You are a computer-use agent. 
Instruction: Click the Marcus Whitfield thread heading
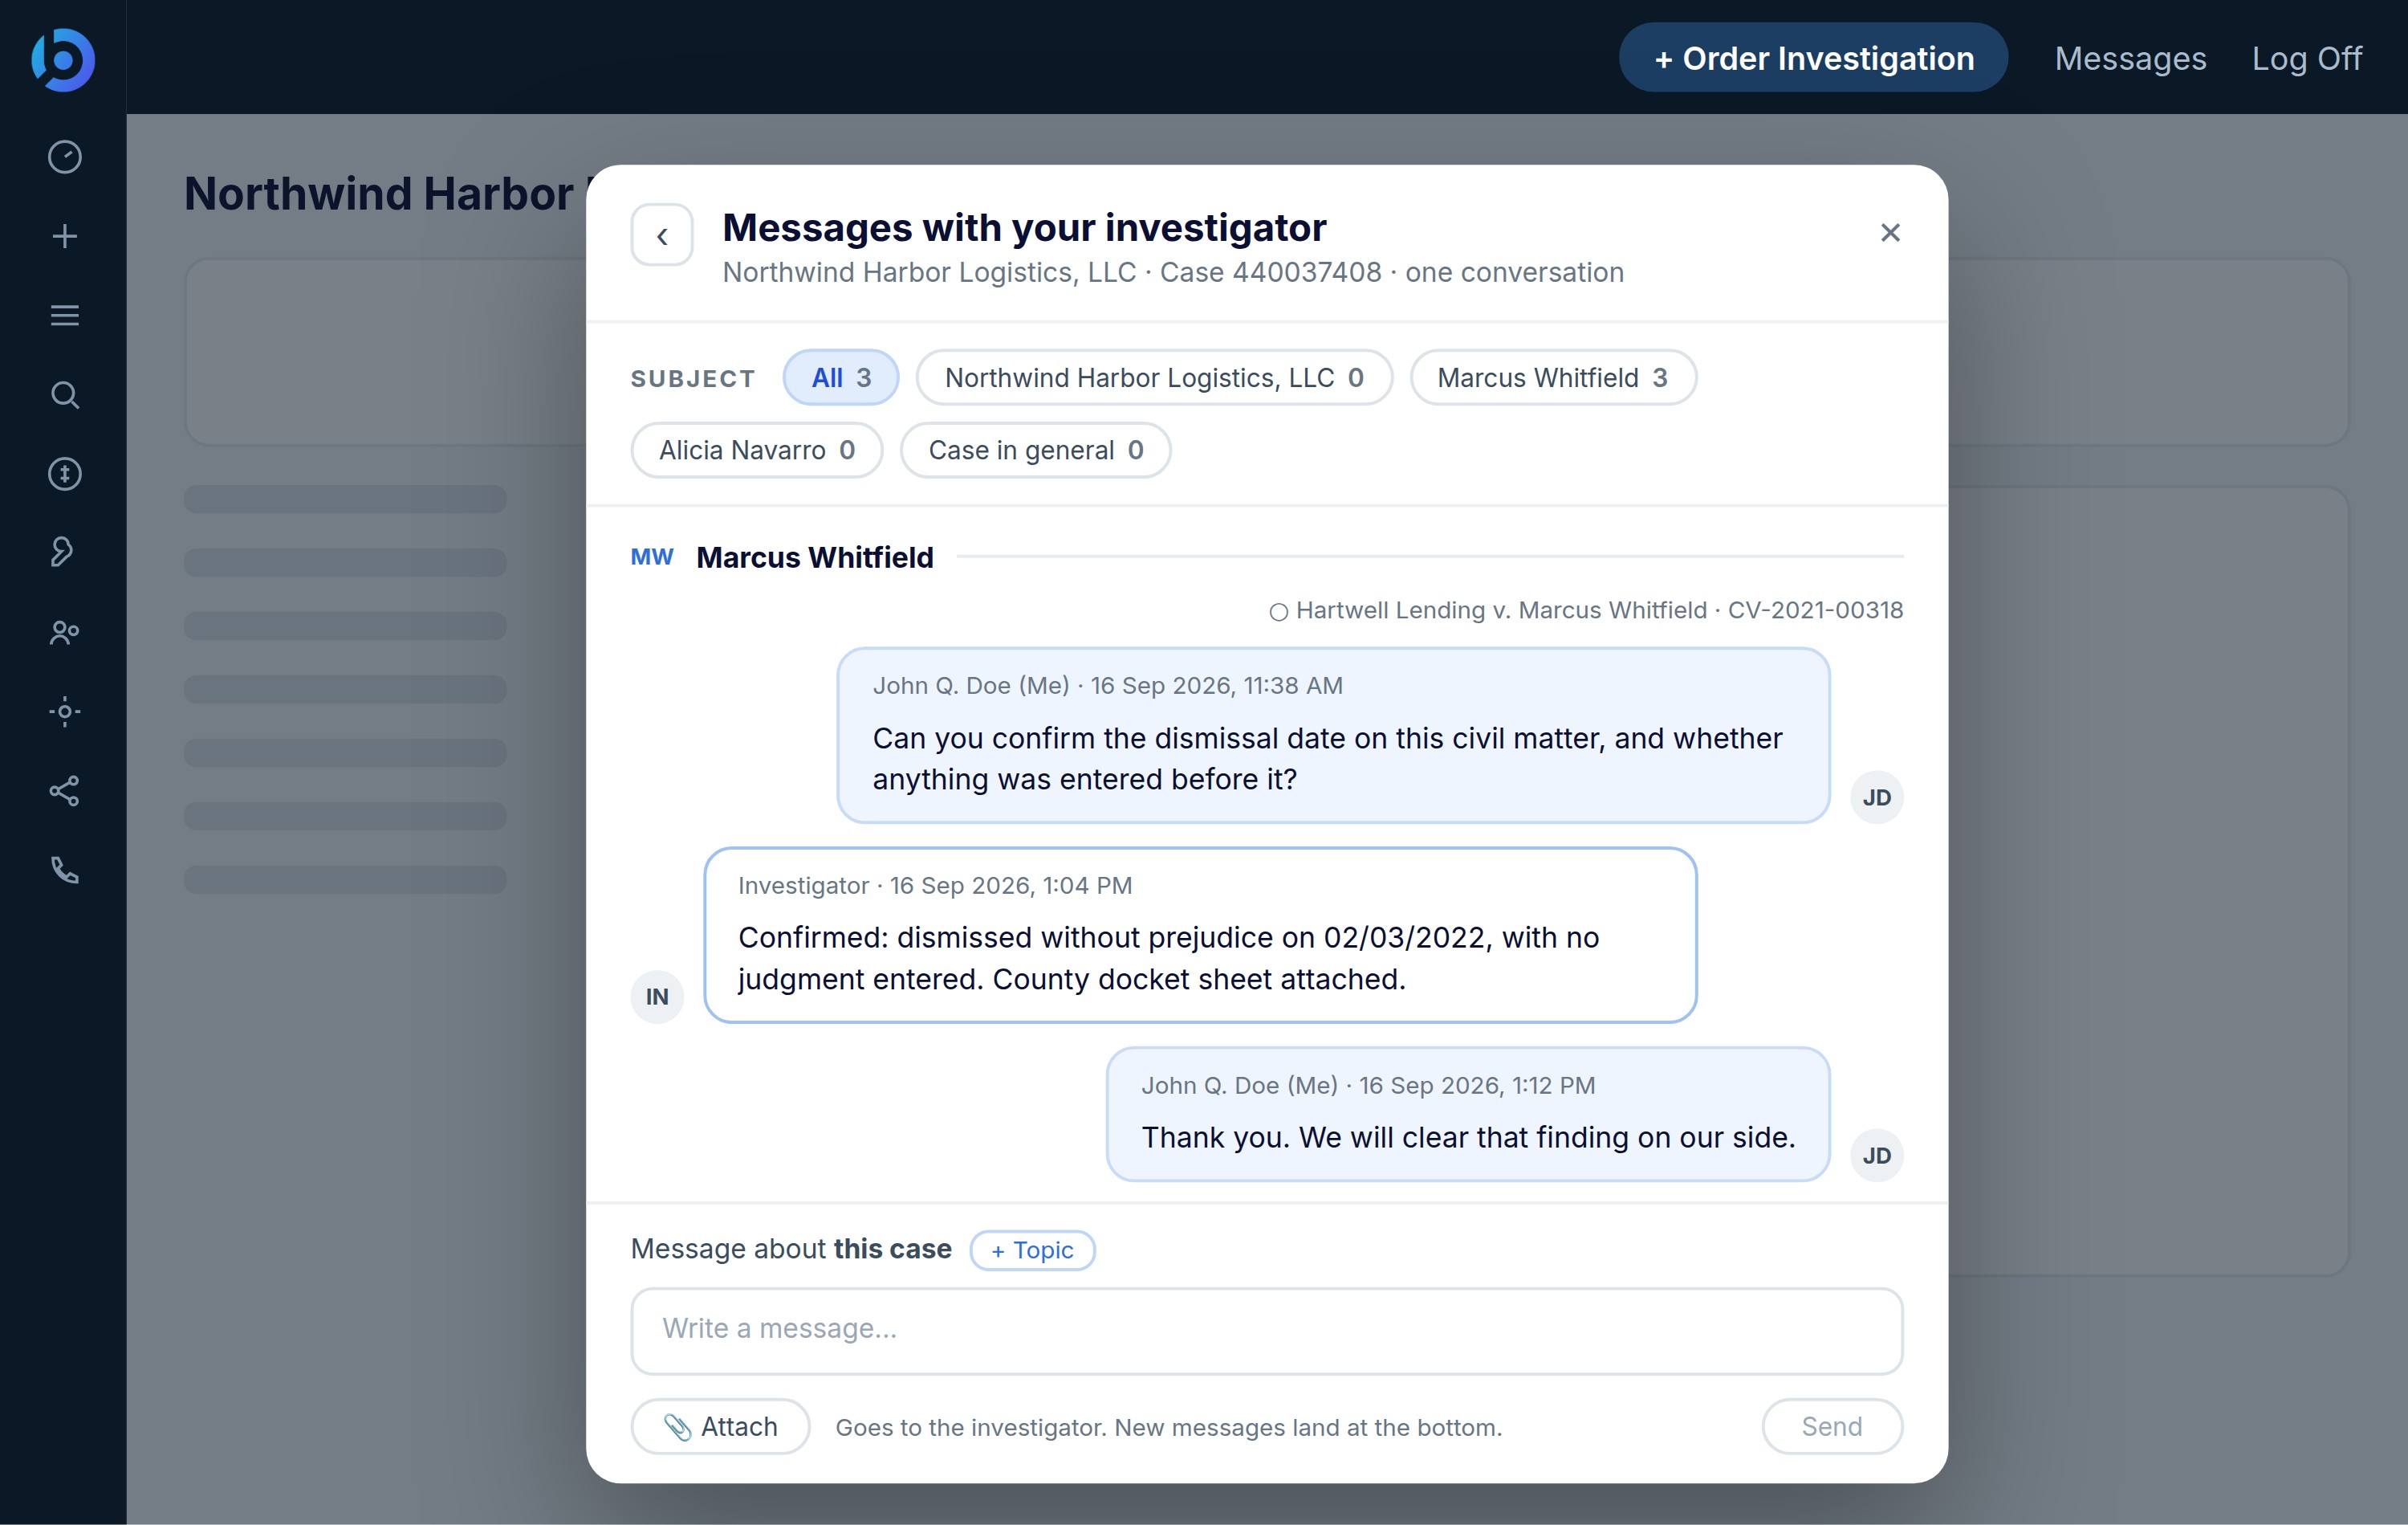coord(815,557)
